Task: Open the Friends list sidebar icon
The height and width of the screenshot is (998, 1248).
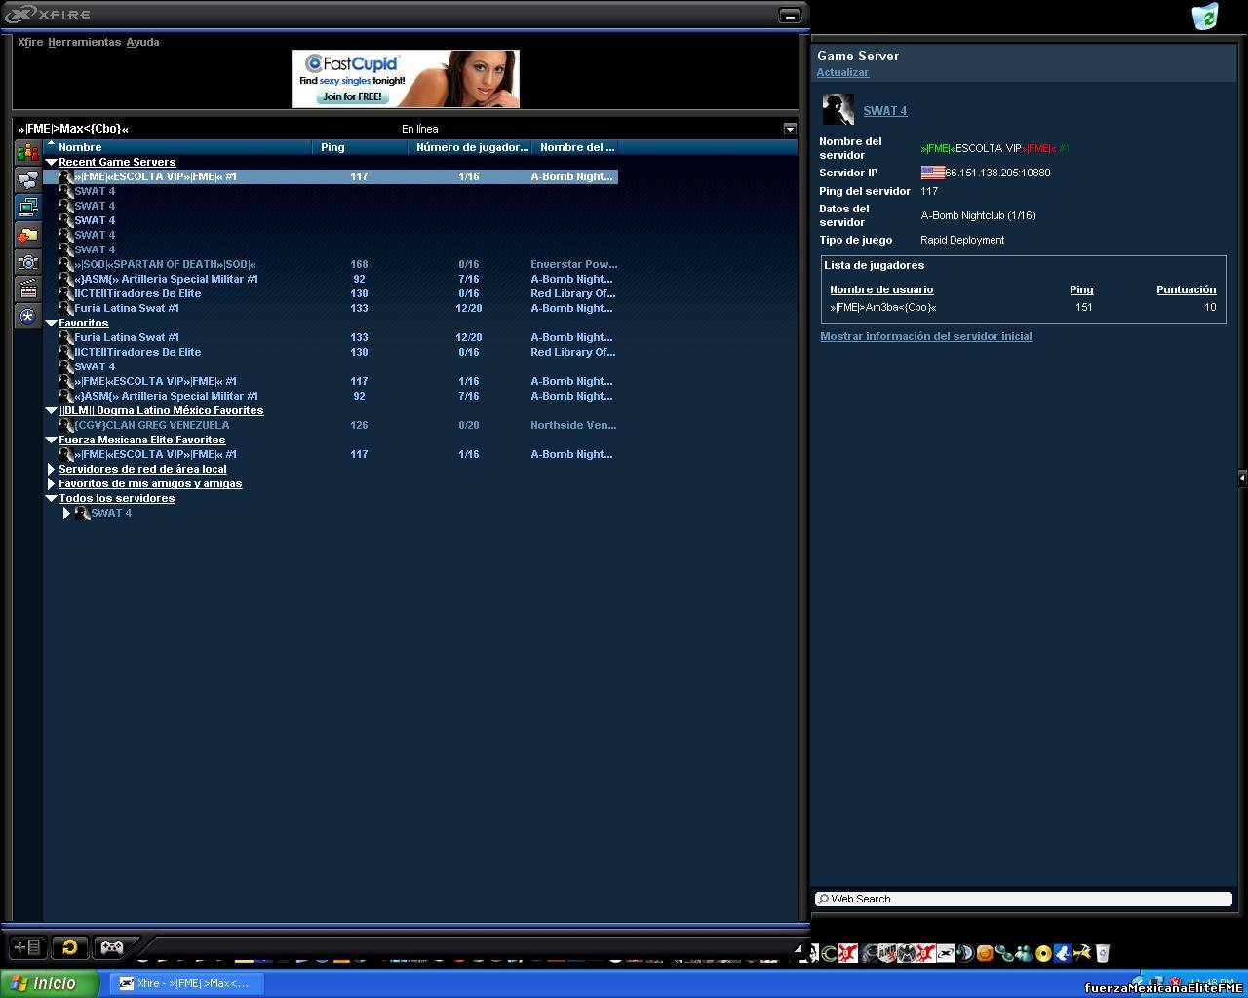Action: [x=27, y=152]
